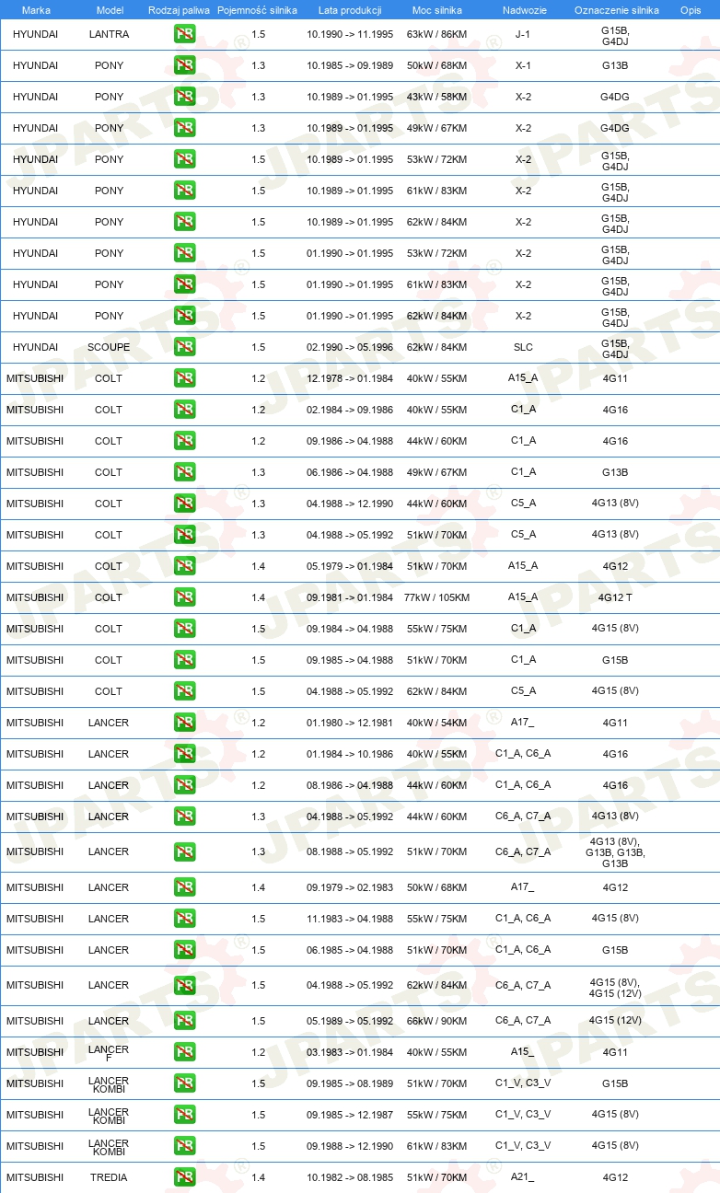Click the fuel icon for Colt 06.1986 -> 04.1988
Image resolution: width=720 pixels, height=1193 pixels.
[184, 473]
